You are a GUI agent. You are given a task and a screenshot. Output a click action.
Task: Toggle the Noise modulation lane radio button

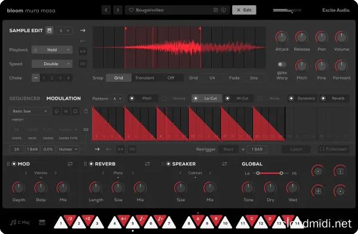pyautogui.click(x=260, y=98)
